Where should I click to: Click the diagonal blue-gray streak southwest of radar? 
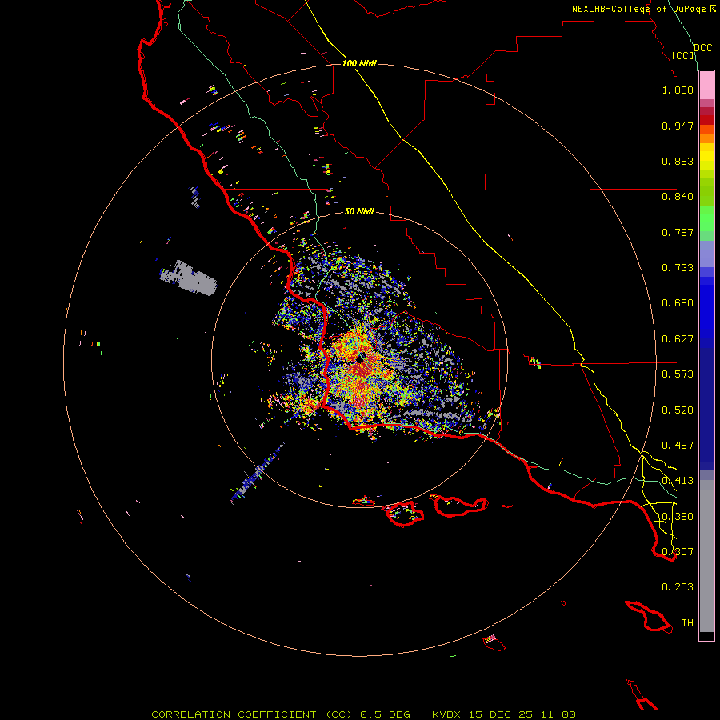pyautogui.click(x=257, y=473)
